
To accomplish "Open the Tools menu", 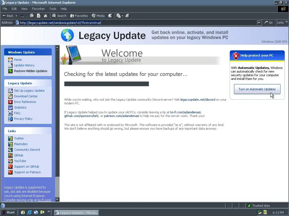I will (53, 9).
